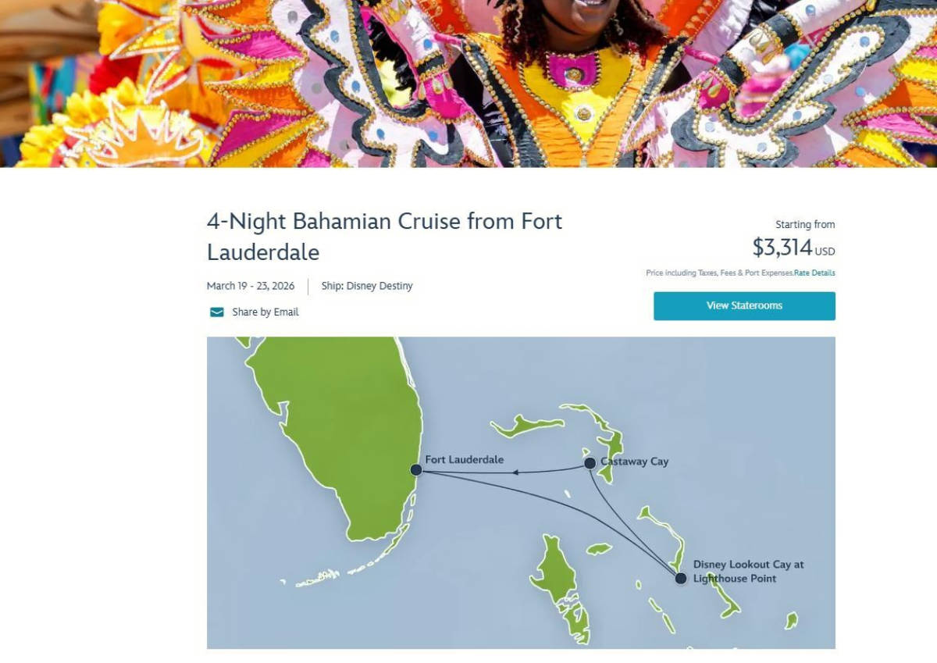Click the Fort Lauderdale port marker dot
Screen dimensions: 937x663
pos(416,470)
